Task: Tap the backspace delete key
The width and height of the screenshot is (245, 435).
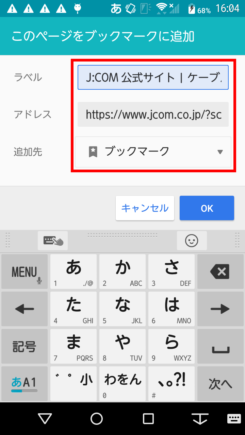Action: pyautogui.click(x=220, y=272)
